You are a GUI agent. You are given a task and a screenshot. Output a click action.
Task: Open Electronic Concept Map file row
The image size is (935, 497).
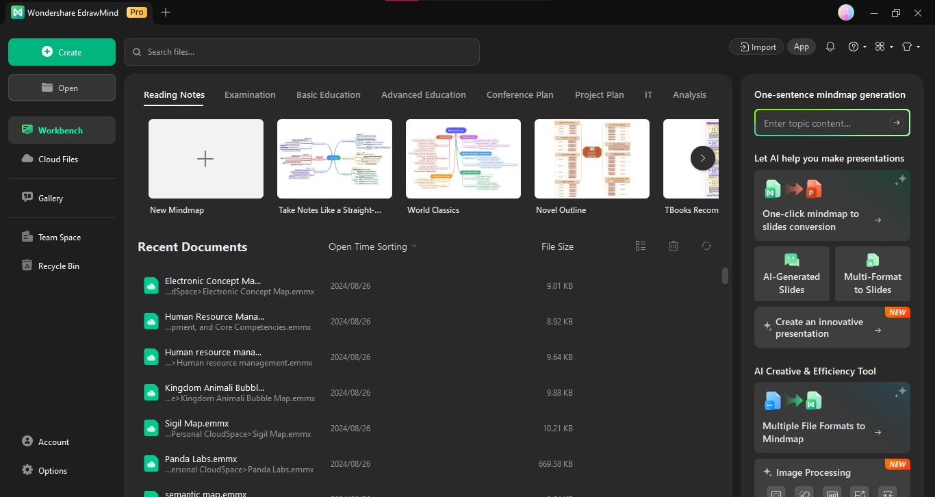click(x=426, y=286)
